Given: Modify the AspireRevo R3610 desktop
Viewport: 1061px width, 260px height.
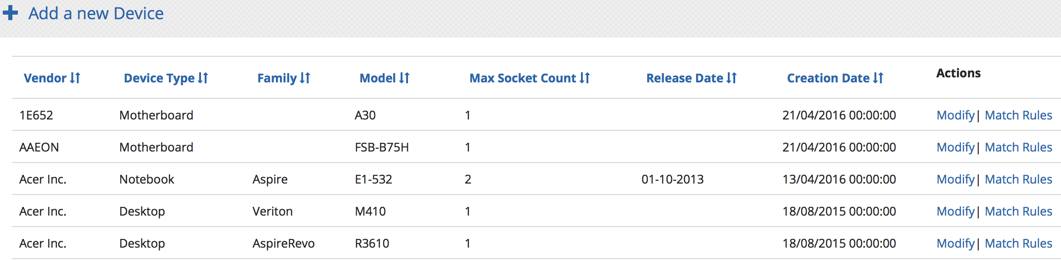Looking at the screenshot, I should (x=955, y=244).
